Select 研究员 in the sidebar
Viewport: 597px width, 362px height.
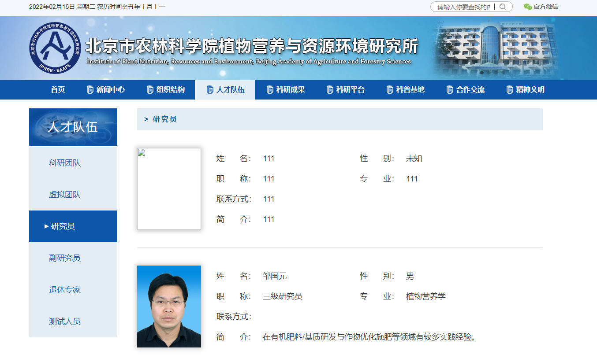[x=73, y=226]
